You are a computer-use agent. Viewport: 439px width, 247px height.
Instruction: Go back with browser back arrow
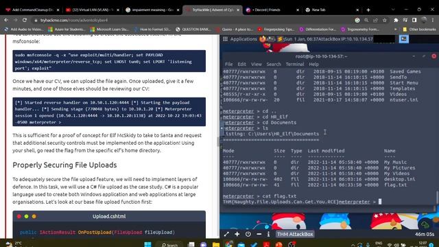(x=6, y=20)
